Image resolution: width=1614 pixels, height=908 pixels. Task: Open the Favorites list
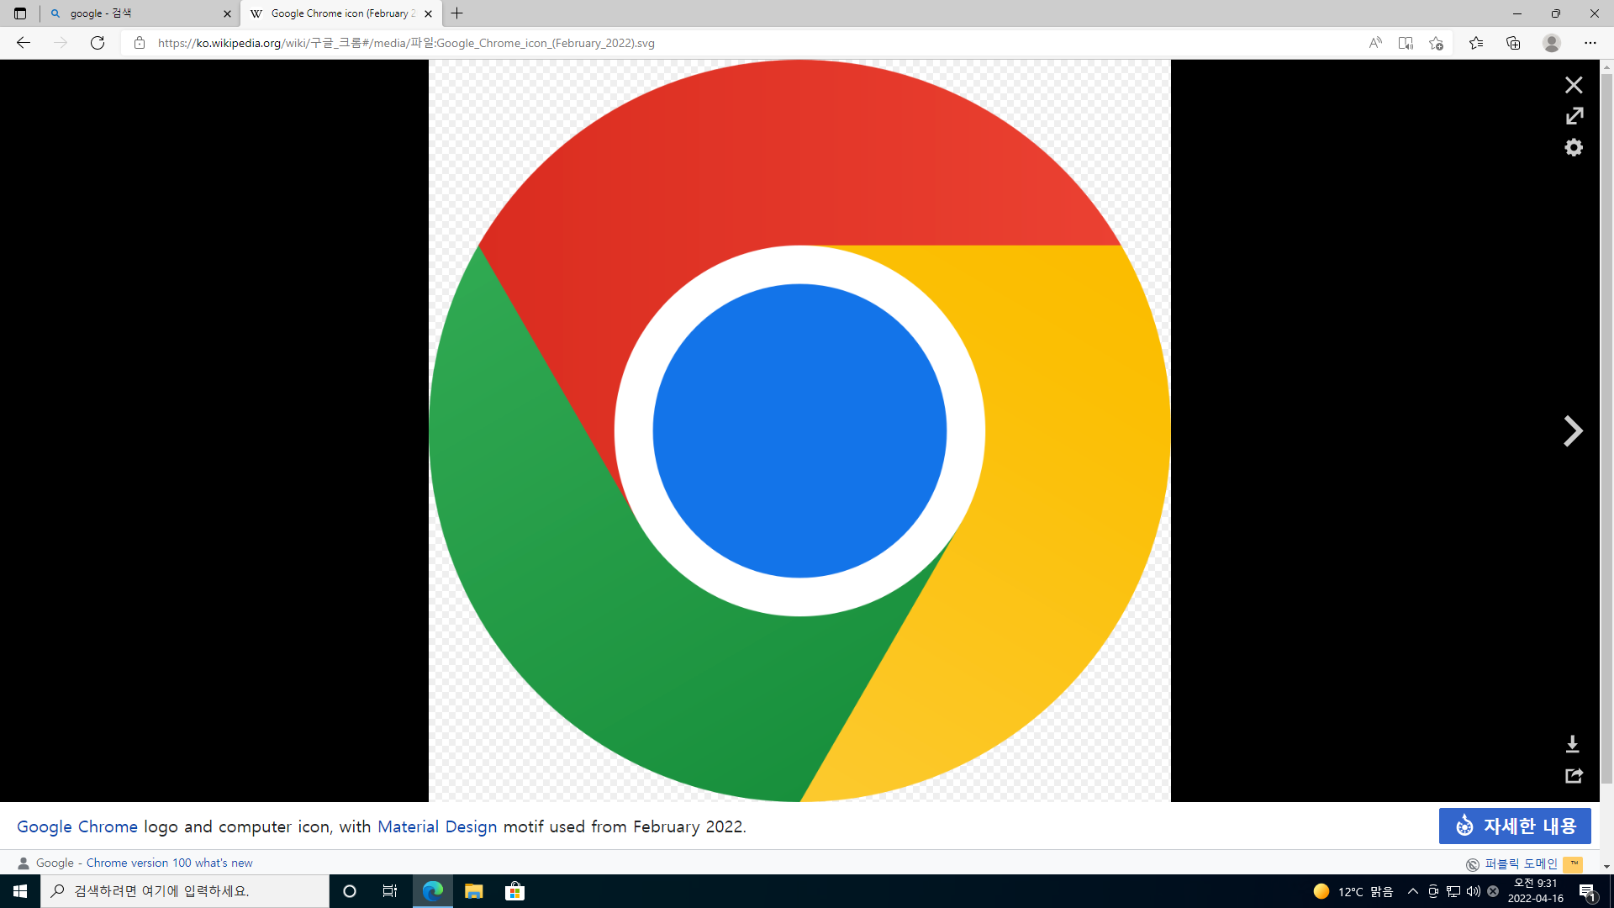pyautogui.click(x=1476, y=43)
